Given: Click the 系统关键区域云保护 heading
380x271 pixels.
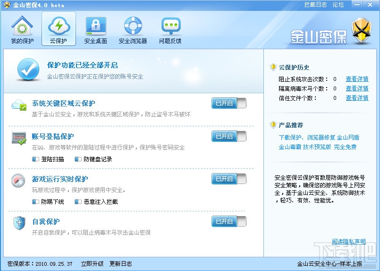Looking at the screenshot, I should coord(64,104).
